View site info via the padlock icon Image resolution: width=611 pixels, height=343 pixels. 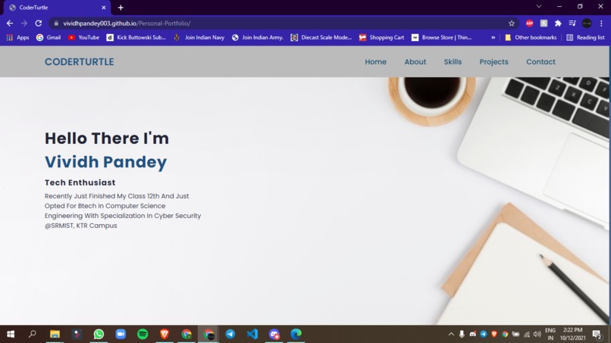point(56,23)
